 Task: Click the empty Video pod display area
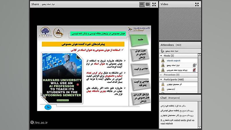click(x=180, y=24)
